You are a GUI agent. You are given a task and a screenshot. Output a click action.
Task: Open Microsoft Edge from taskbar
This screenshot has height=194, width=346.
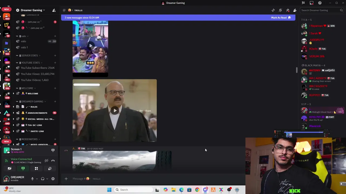coord(181,190)
